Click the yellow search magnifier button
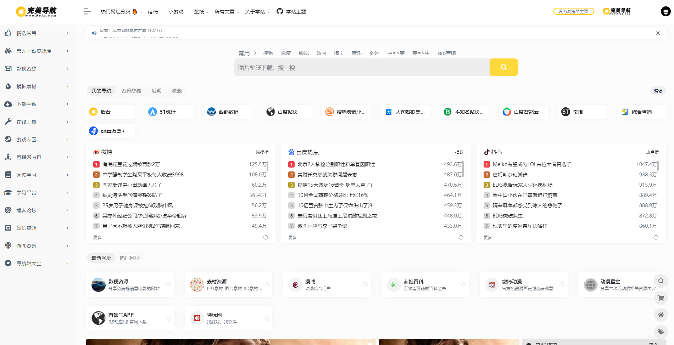The width and height of the screenshot is (674, 345). tap(503, 67)
